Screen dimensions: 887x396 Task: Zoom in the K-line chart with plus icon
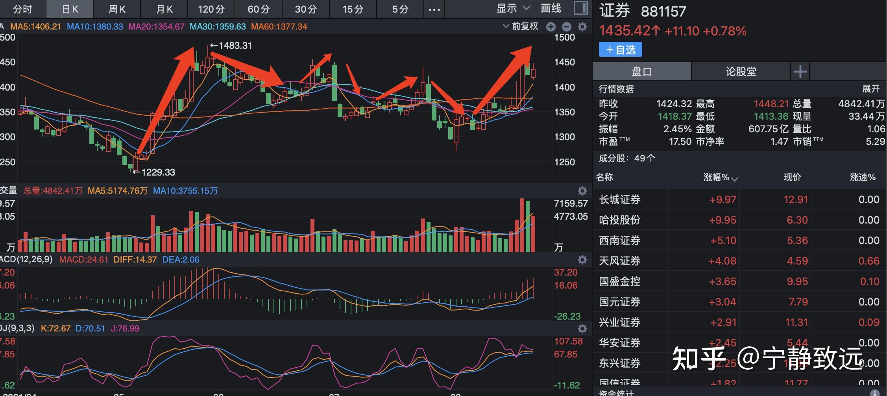tap(551, 27)
